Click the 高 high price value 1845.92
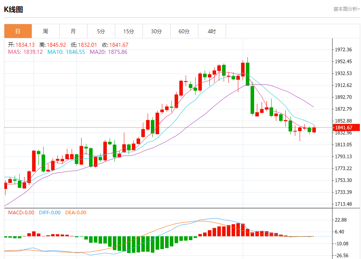361x259 pixels. (x=56, y=45)
